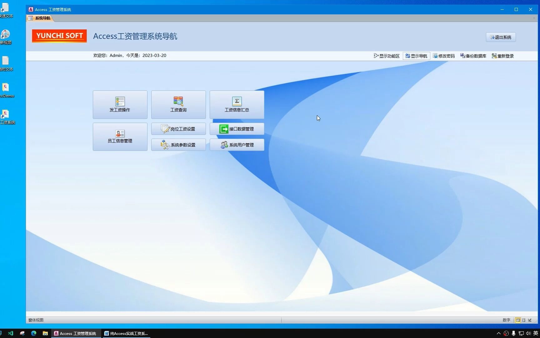Open the 工资查询 module

coord(178,105)
